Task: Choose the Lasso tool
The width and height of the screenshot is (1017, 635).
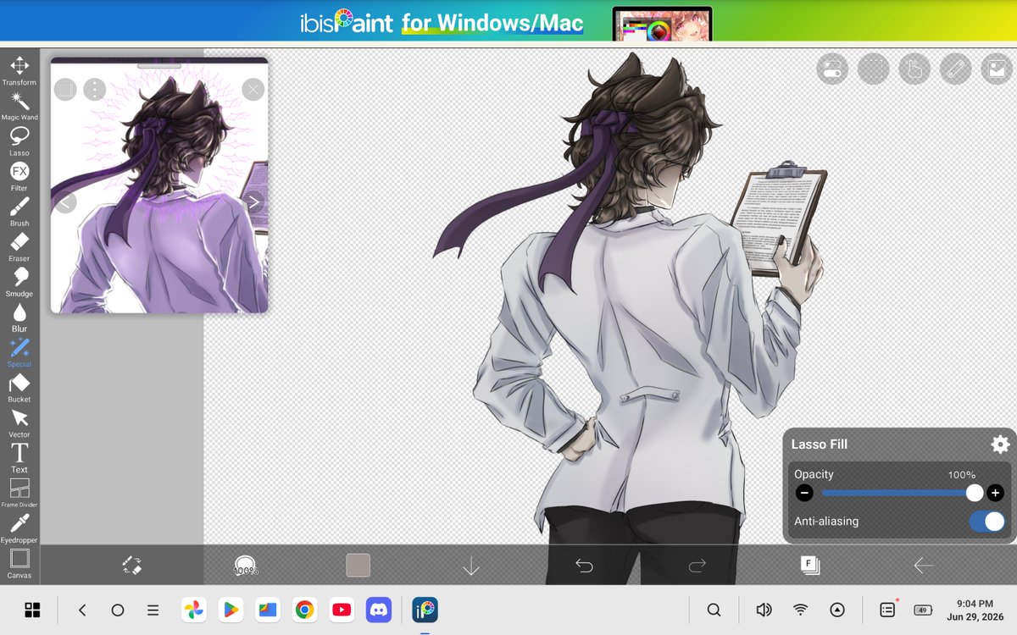Action: point(19,141)
